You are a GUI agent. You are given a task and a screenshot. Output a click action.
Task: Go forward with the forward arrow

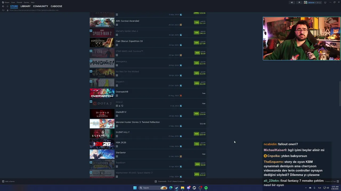[x=7, y=6]
